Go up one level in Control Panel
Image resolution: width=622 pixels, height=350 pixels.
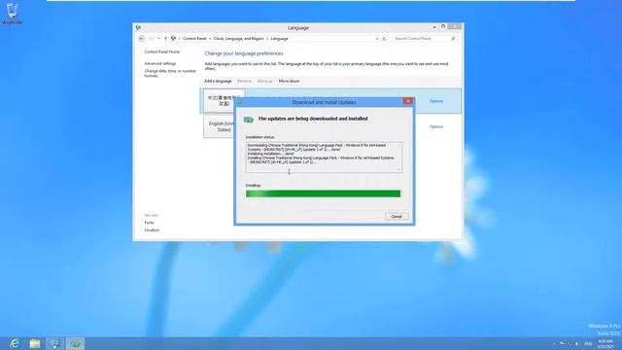165,39
